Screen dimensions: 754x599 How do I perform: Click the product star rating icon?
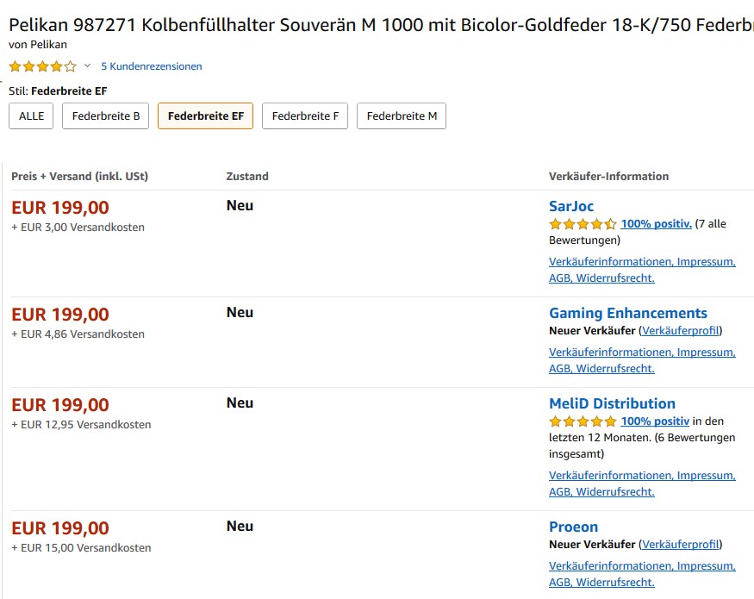(x=43, y=66)
